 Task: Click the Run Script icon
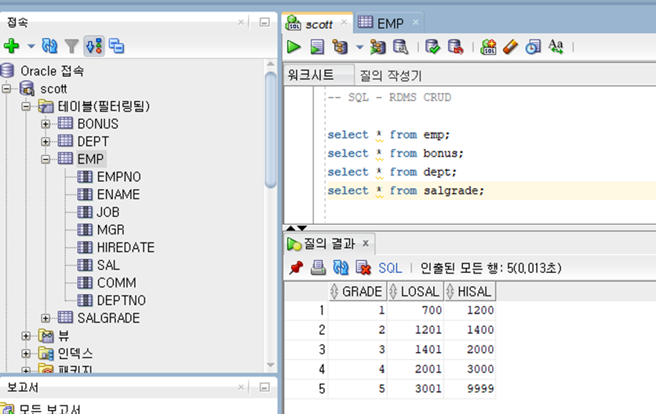pyautogui.click(x=317, y=47)
